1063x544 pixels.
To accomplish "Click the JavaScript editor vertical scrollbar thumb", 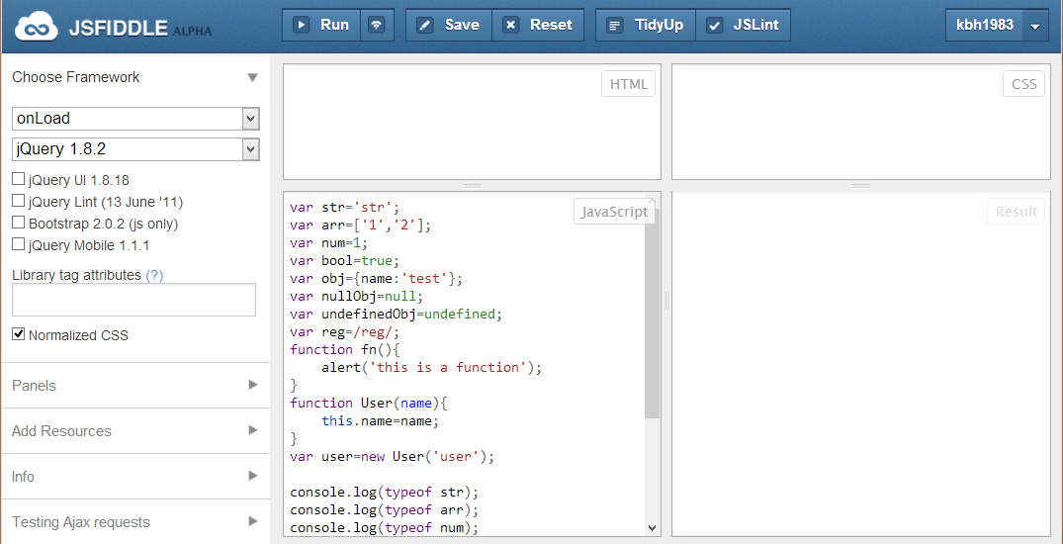I will coord(652,307).
